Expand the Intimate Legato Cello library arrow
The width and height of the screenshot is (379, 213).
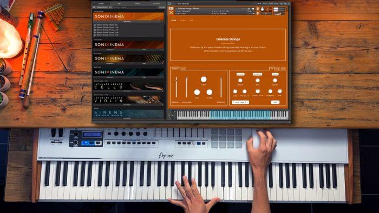(x=162, y=91)
